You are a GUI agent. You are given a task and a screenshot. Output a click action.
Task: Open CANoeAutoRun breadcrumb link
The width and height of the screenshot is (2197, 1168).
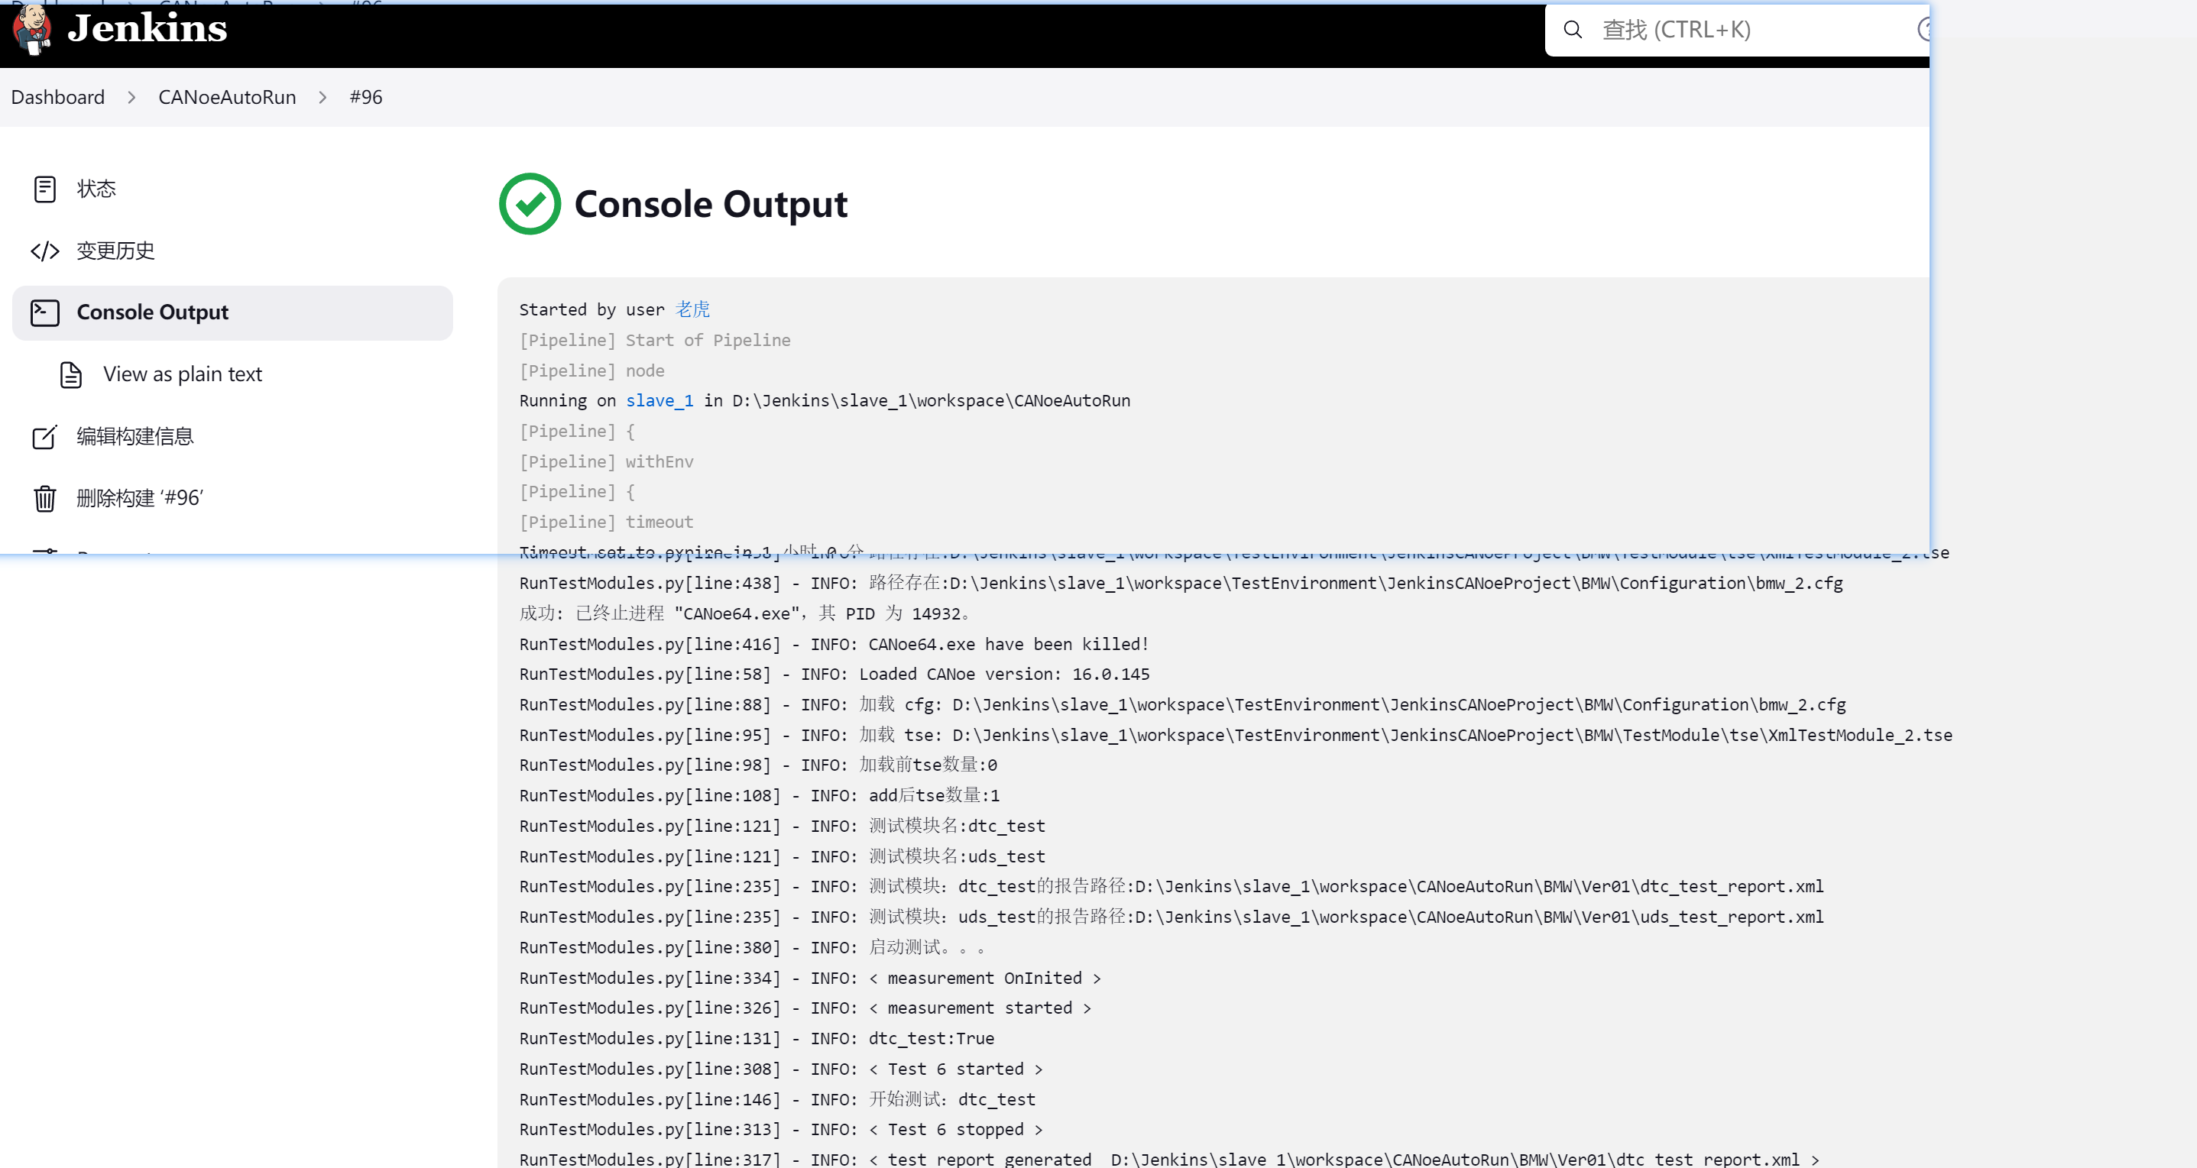tap(227, 97)
